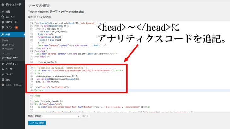Screen dimensions: 230x129
Task: Click line 45 gtag js Date line
Action: 47,82
